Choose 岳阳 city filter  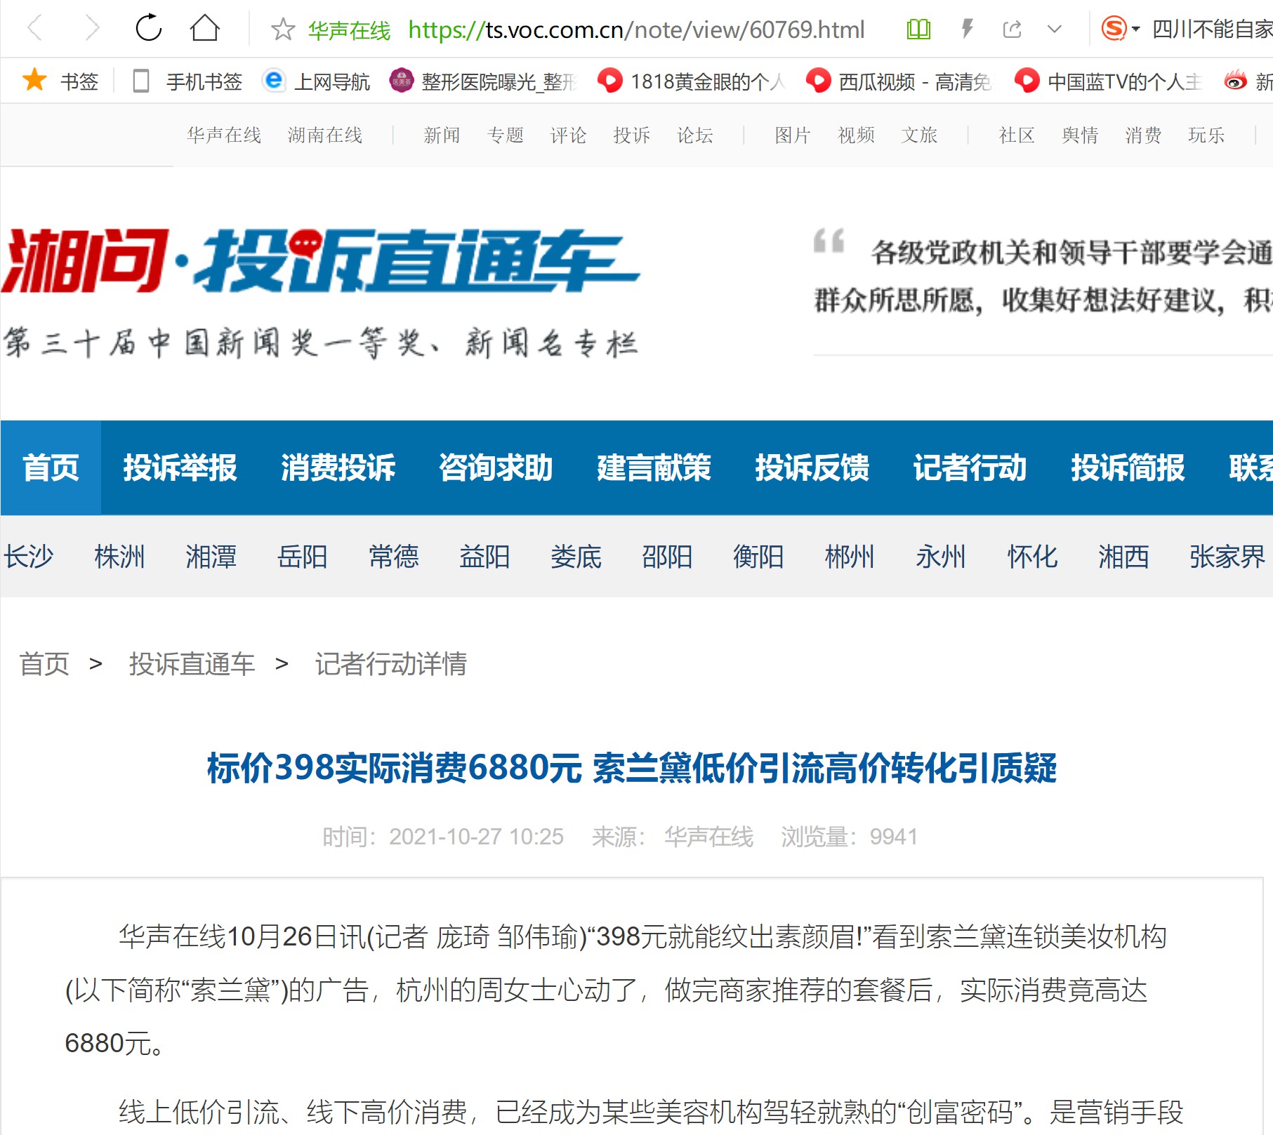point(302,557)
